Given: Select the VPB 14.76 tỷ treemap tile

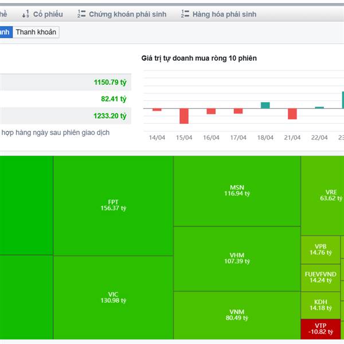Looking at the screenshot, I should point(320,250).
